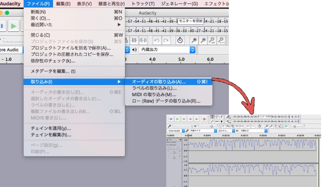This screenshot has width=327, height=187.
Task: Click Pause in the small Audacity window
Action: point(171,119)
